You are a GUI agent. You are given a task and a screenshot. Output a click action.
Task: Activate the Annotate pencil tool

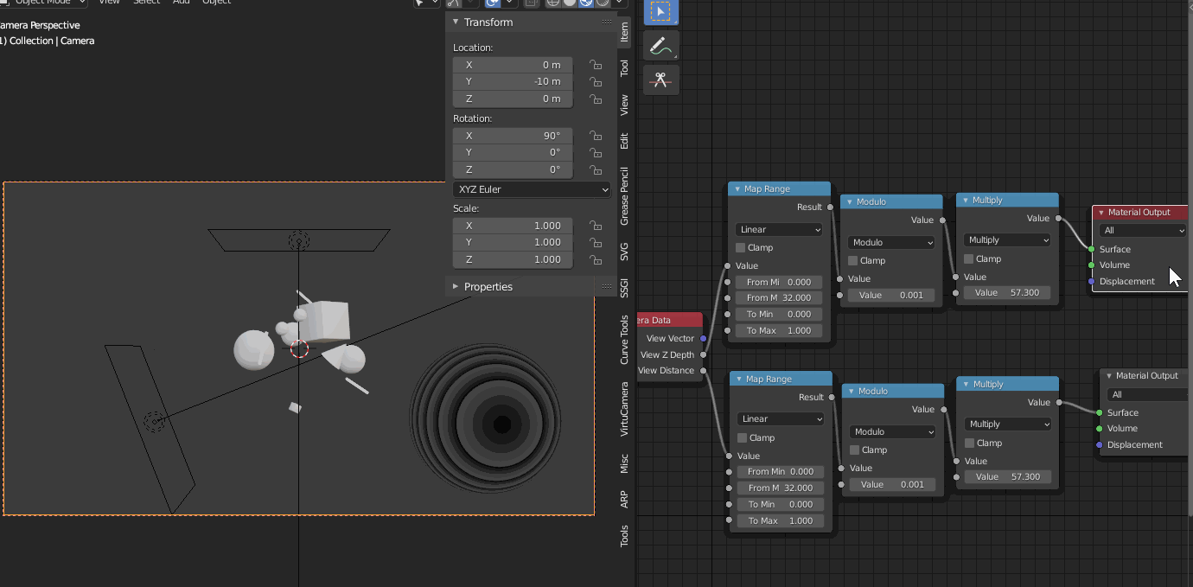[x=660, y=46]
